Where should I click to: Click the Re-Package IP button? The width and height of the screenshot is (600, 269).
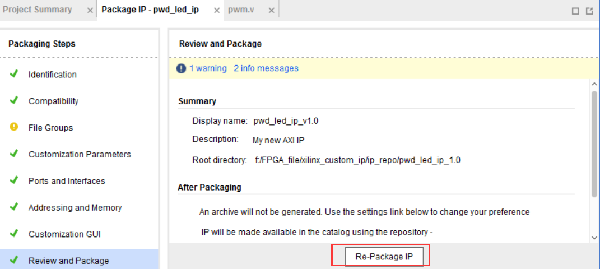click(x=384, y=257)
